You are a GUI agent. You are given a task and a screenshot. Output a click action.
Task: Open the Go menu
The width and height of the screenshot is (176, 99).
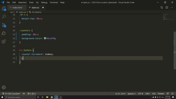click(37, 2)
